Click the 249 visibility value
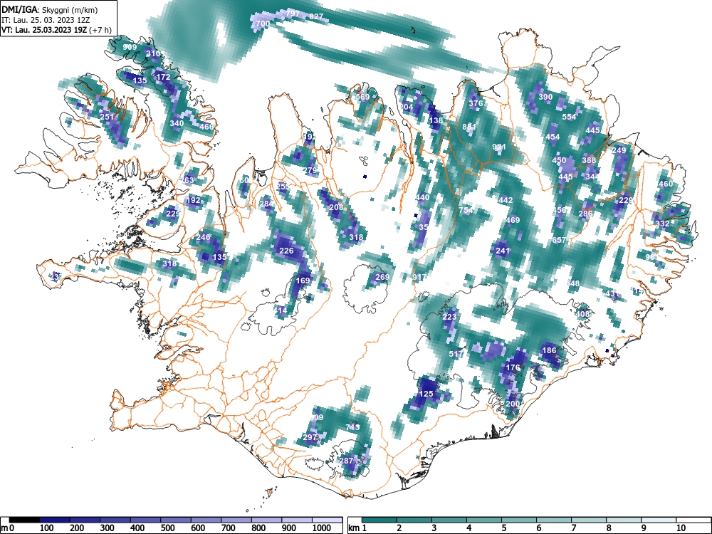The height and width of the screenshot is (534, 712). click(619, 150)
